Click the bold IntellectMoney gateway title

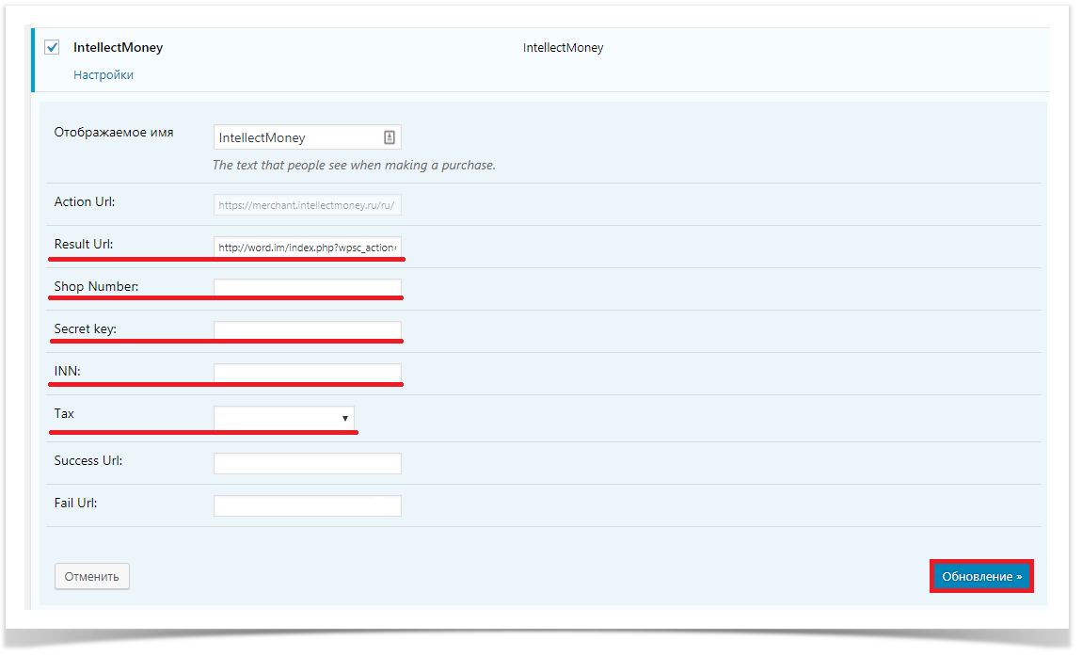[x=118, y=47]
